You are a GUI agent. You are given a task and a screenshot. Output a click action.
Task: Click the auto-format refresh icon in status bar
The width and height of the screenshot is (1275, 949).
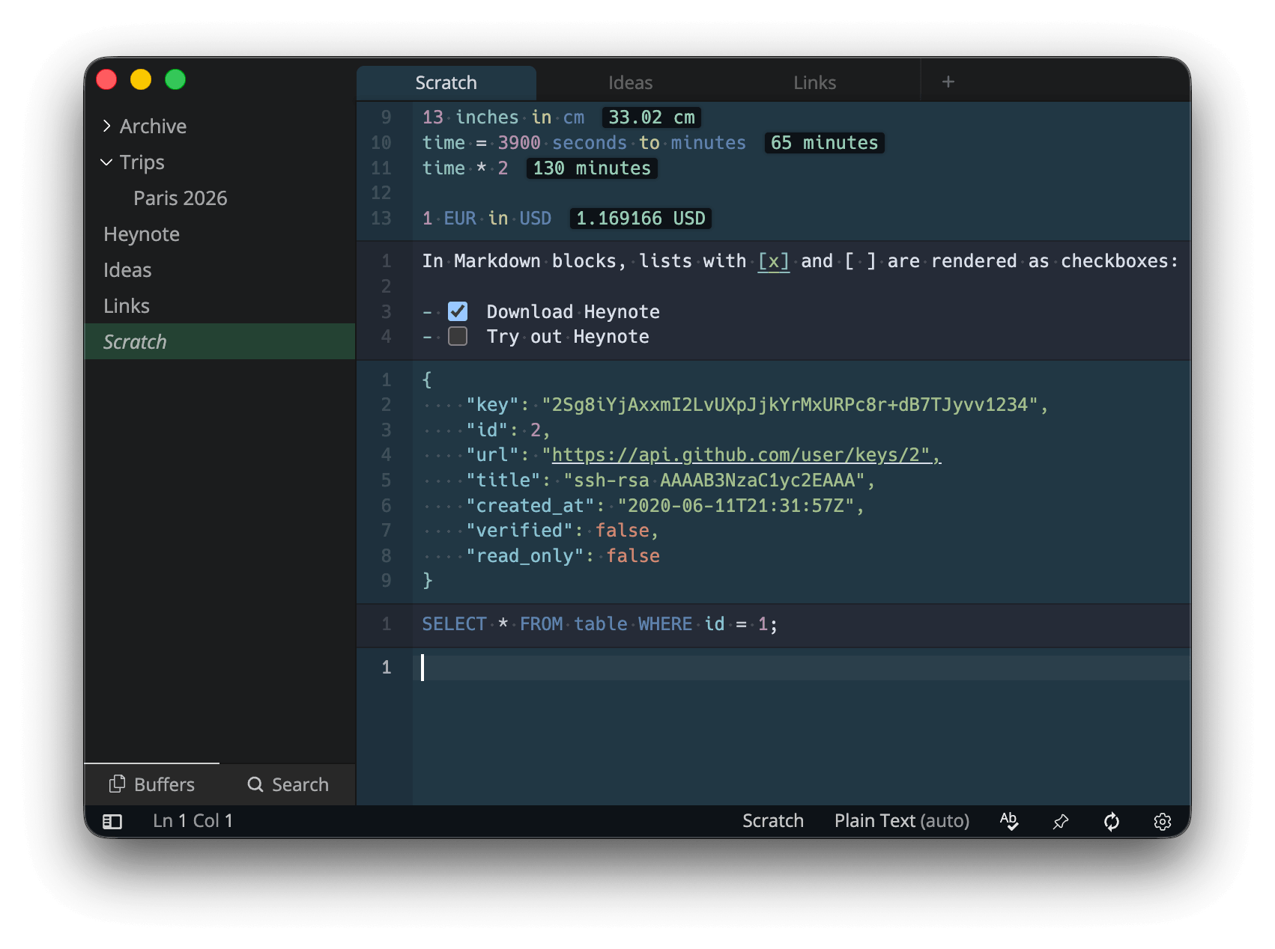1112,821
